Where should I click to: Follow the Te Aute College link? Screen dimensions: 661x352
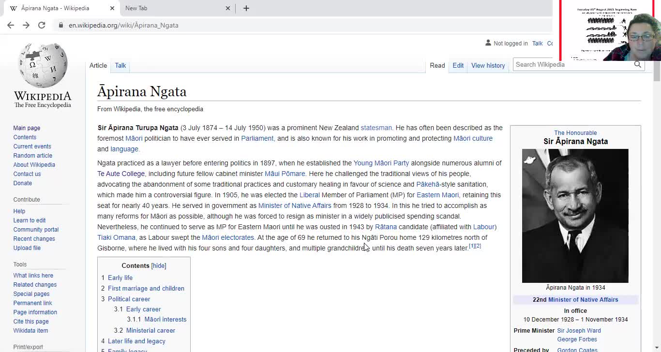[121, 174]
